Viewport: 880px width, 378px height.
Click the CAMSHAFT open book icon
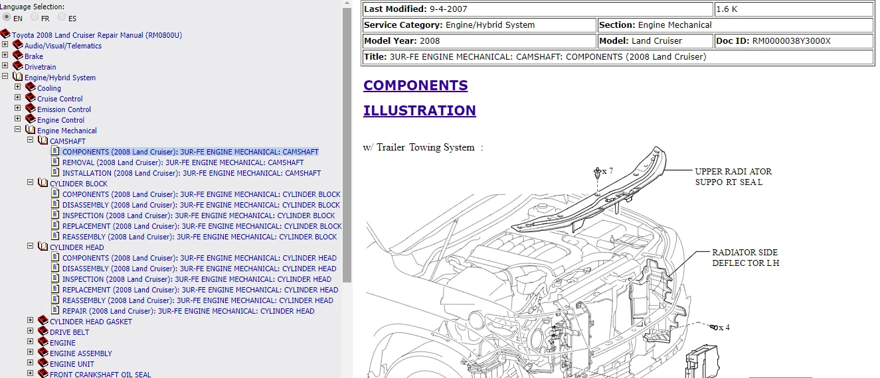click(x=43, y=141)
